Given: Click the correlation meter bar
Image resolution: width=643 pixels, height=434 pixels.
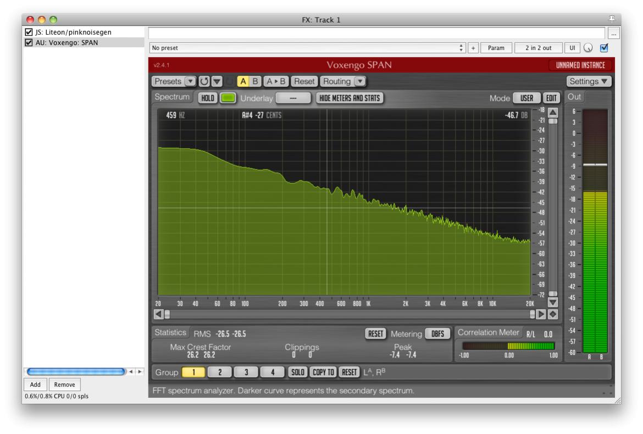Looking at the screenshot, I should (508, 346).
